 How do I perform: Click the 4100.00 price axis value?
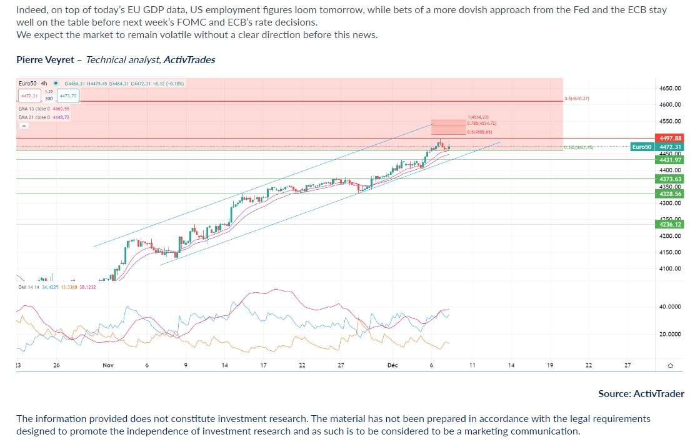point(669,268)
